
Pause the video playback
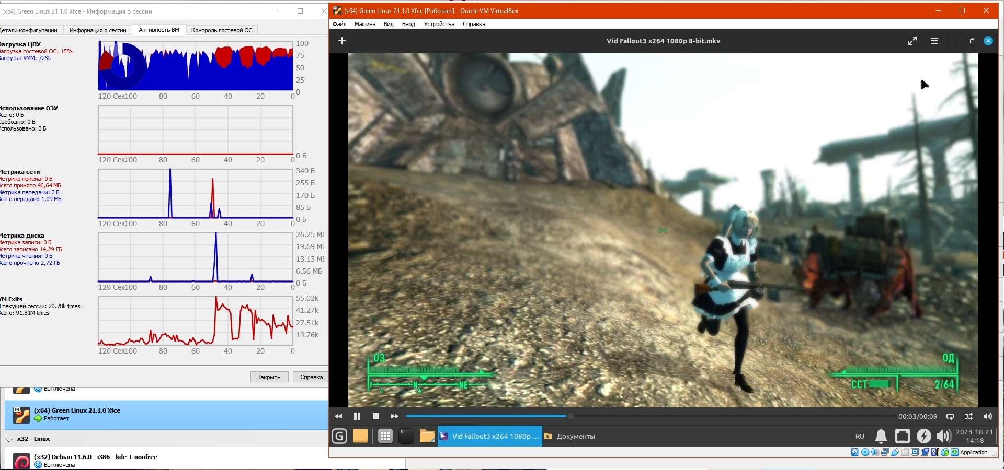[x=357, y=416]
